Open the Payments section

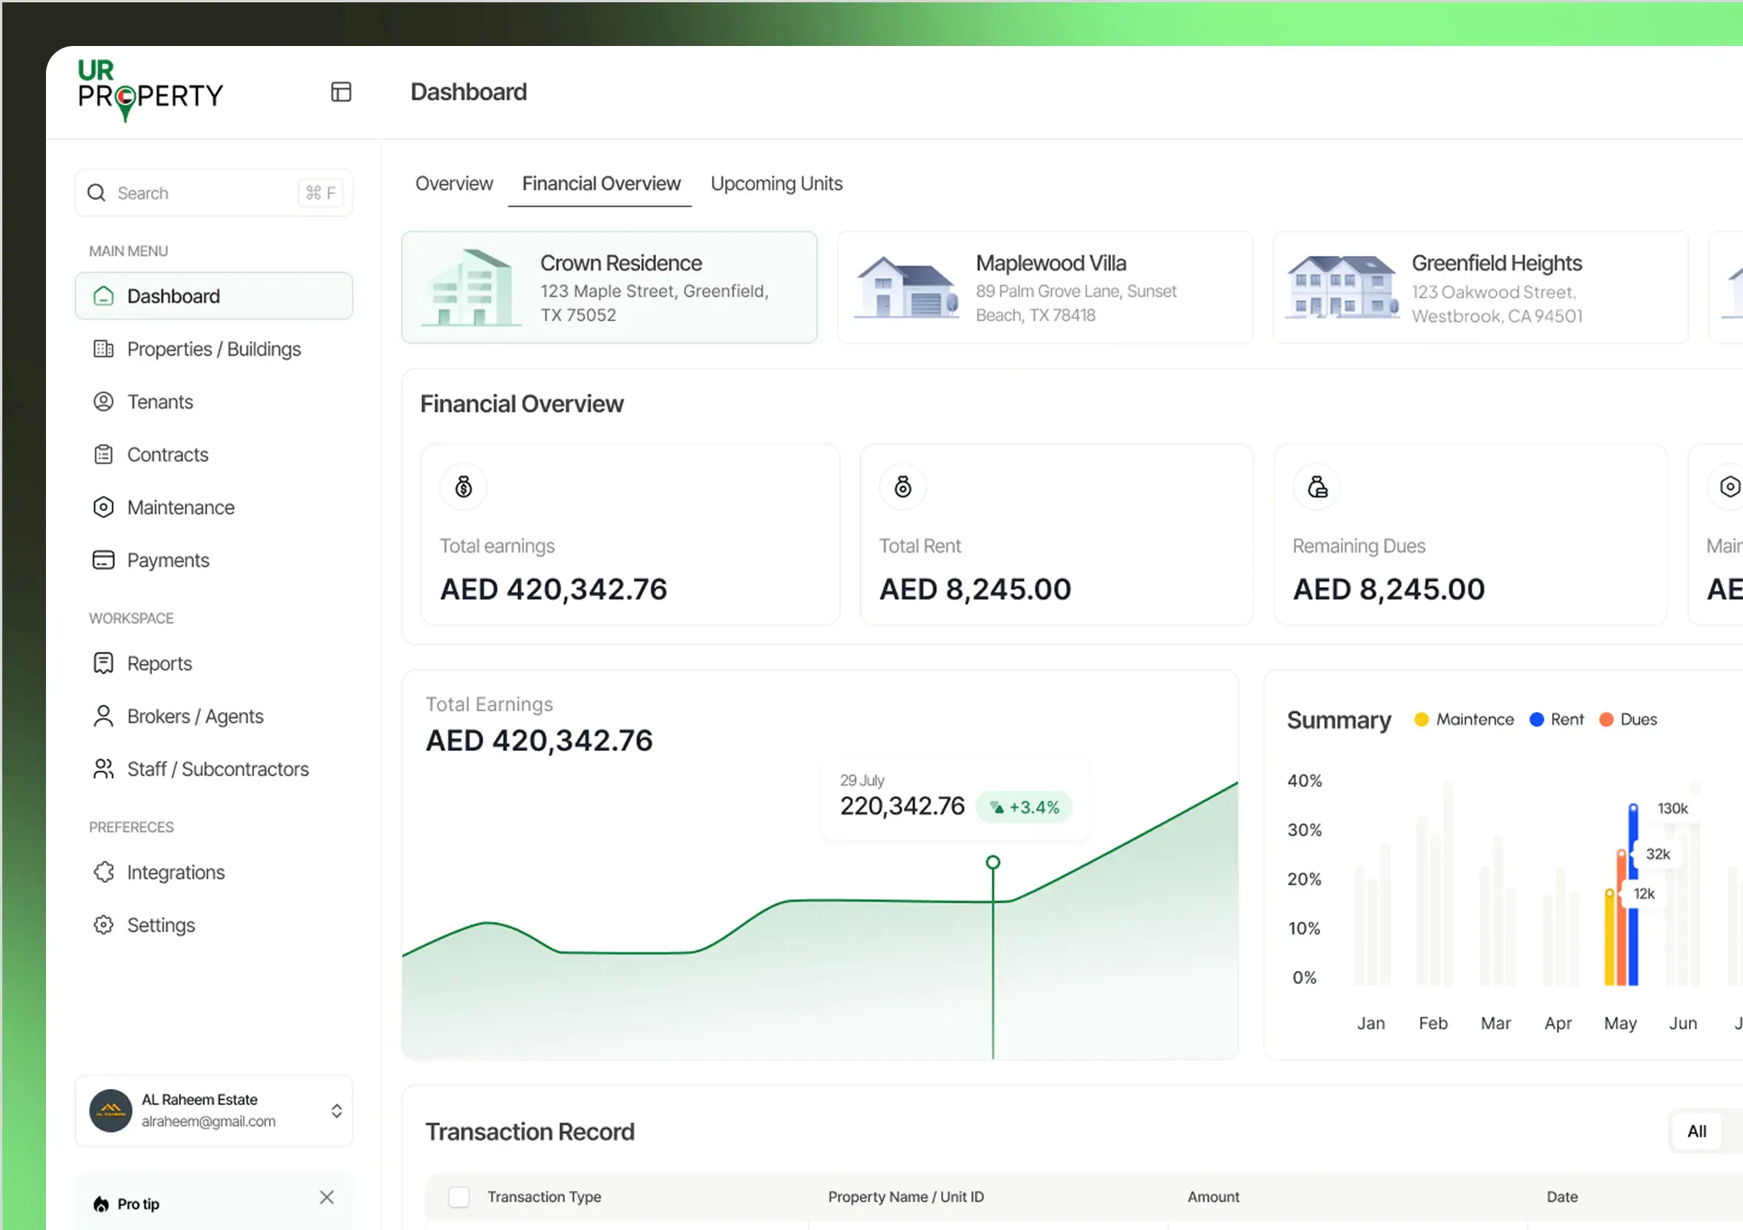click(x=167, y=560)
